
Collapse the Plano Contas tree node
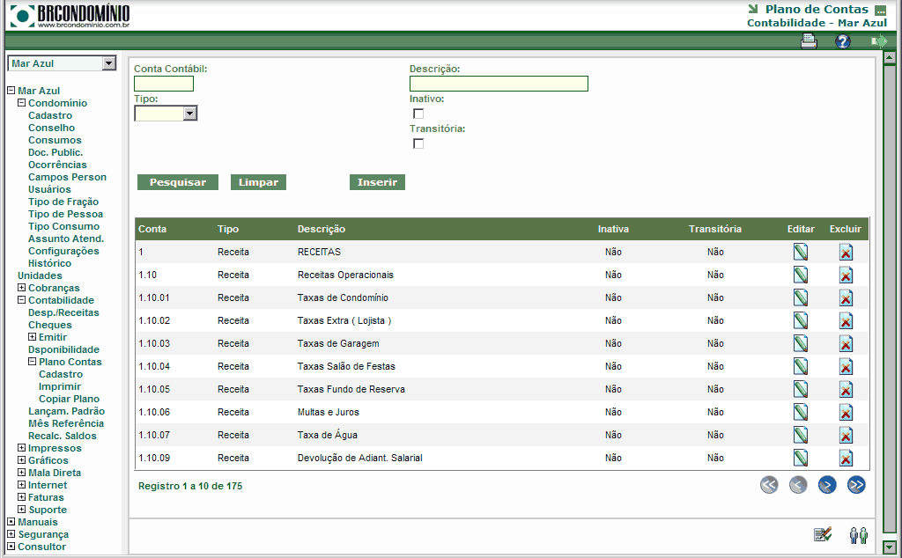click(33, 362)
